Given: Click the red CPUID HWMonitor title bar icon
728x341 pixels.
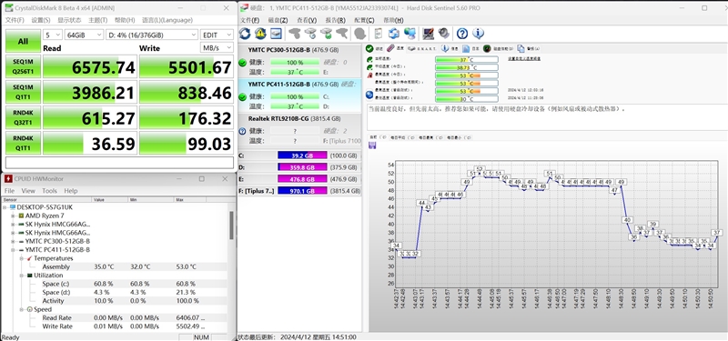Looking at the screenshot, I should [x=8, y=178].
